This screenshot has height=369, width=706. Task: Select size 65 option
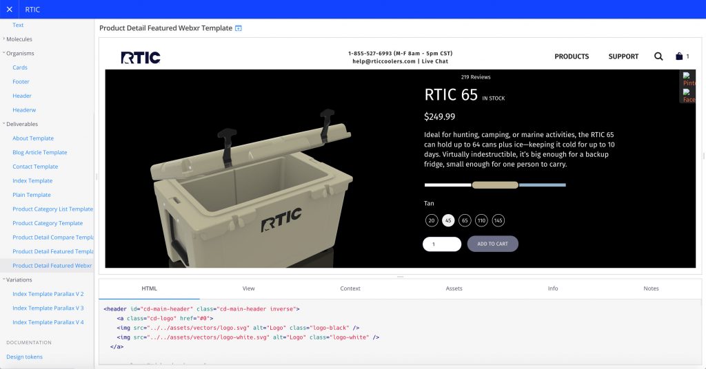click(x=465, y=220)
